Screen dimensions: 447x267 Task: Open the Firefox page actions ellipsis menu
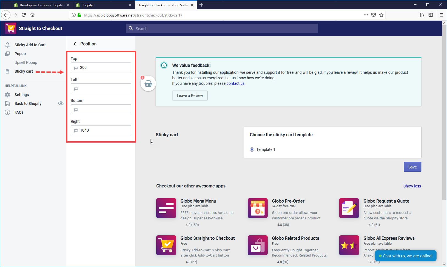tap(366, 15)
